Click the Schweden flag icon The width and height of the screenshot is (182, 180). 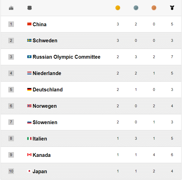29,41
